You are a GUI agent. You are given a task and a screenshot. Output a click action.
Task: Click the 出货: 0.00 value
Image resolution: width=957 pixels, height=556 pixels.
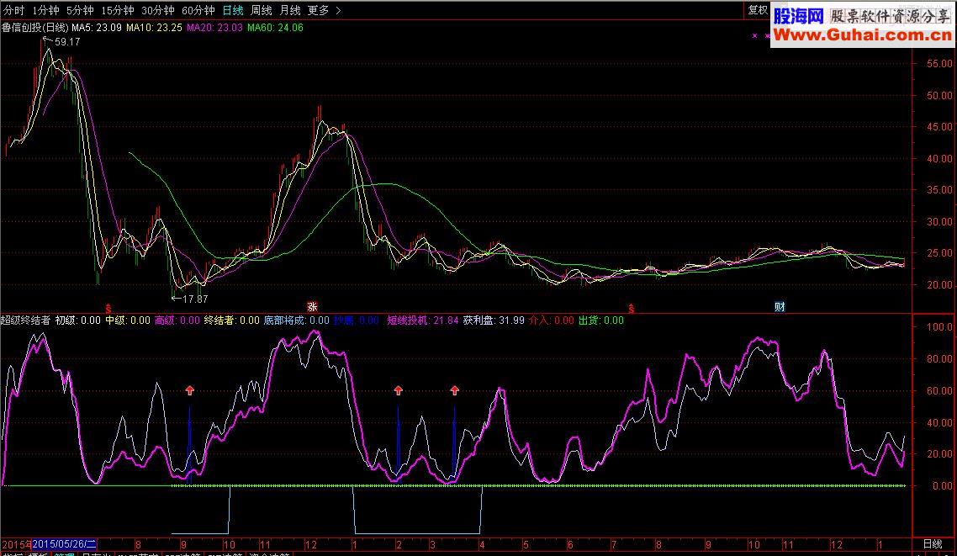600,320
